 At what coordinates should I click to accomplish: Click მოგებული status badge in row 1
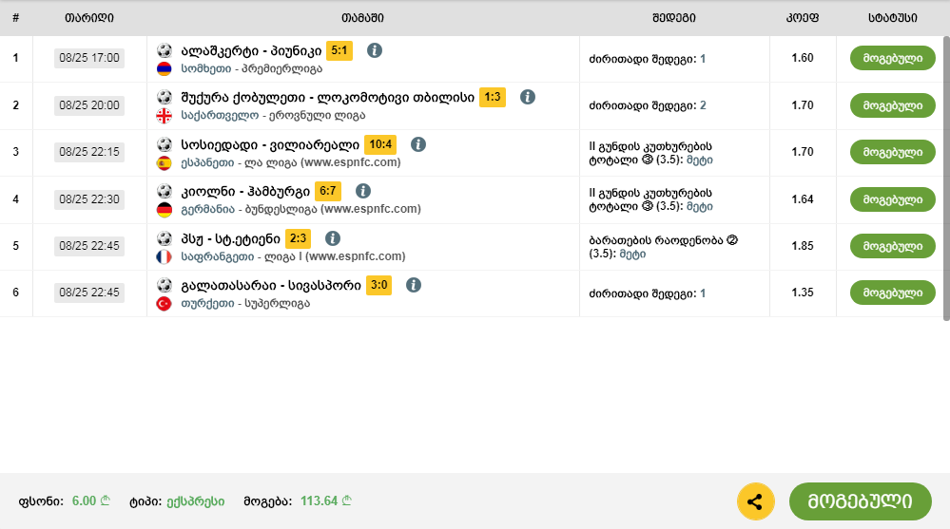892,58
